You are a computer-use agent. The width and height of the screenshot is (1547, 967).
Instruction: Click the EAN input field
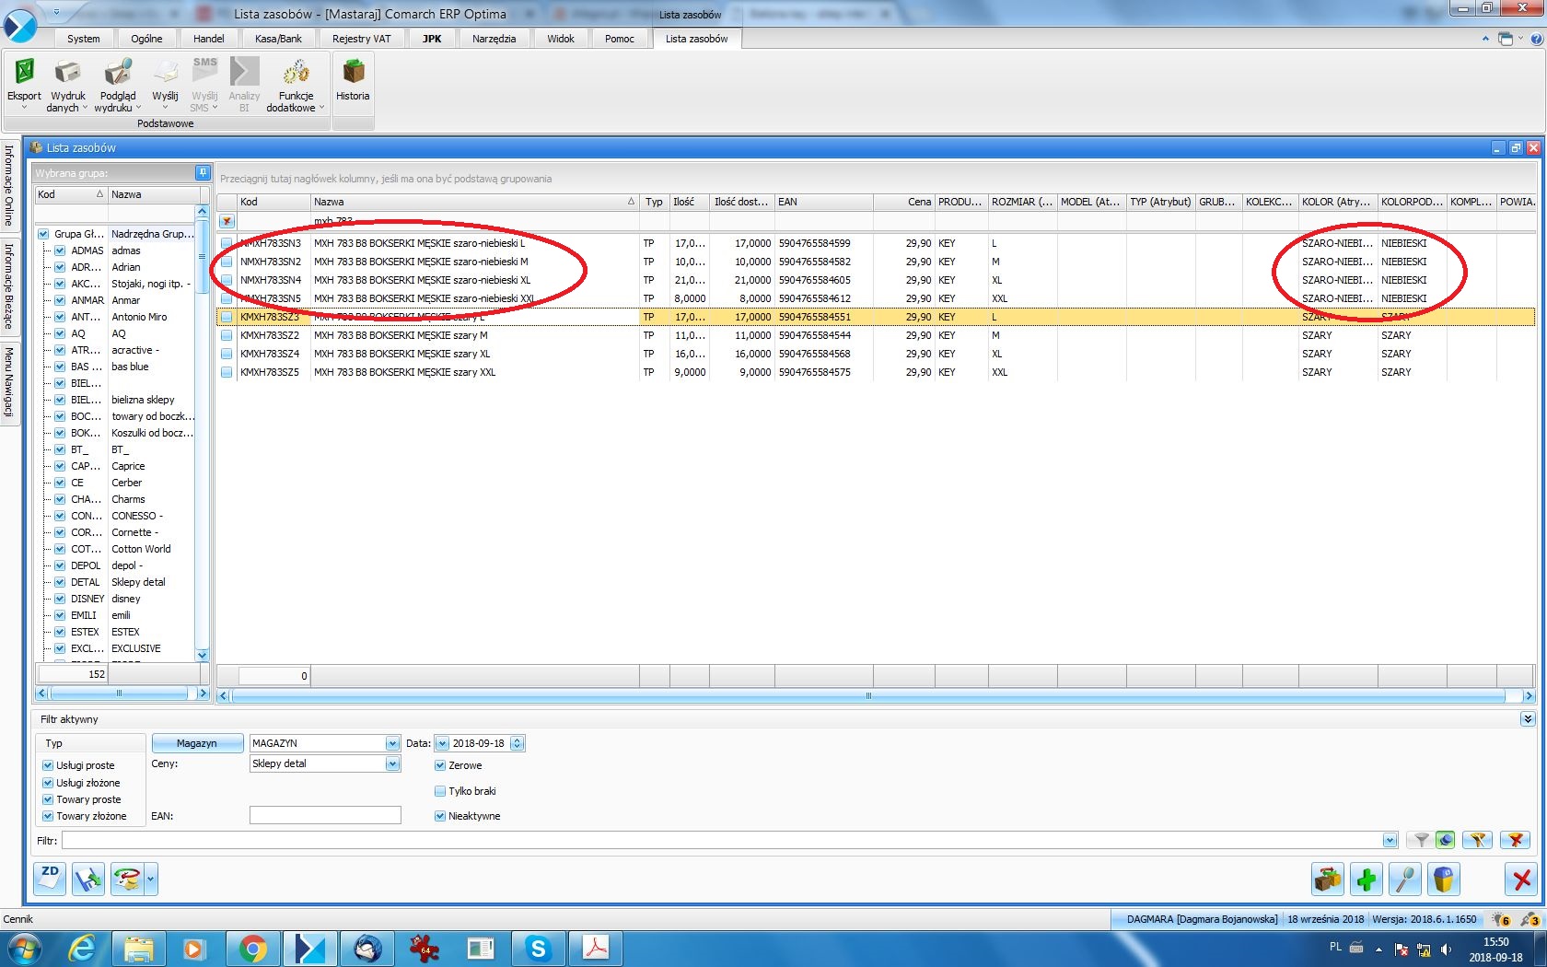(x=325, y=815)
